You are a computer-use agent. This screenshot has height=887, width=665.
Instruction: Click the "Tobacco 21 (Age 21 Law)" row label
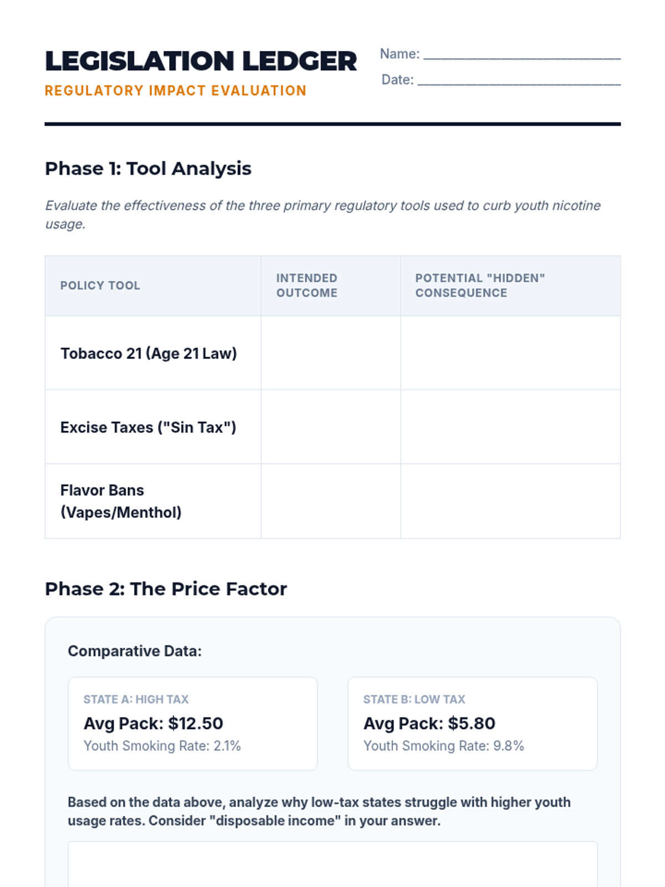point(149,354)
